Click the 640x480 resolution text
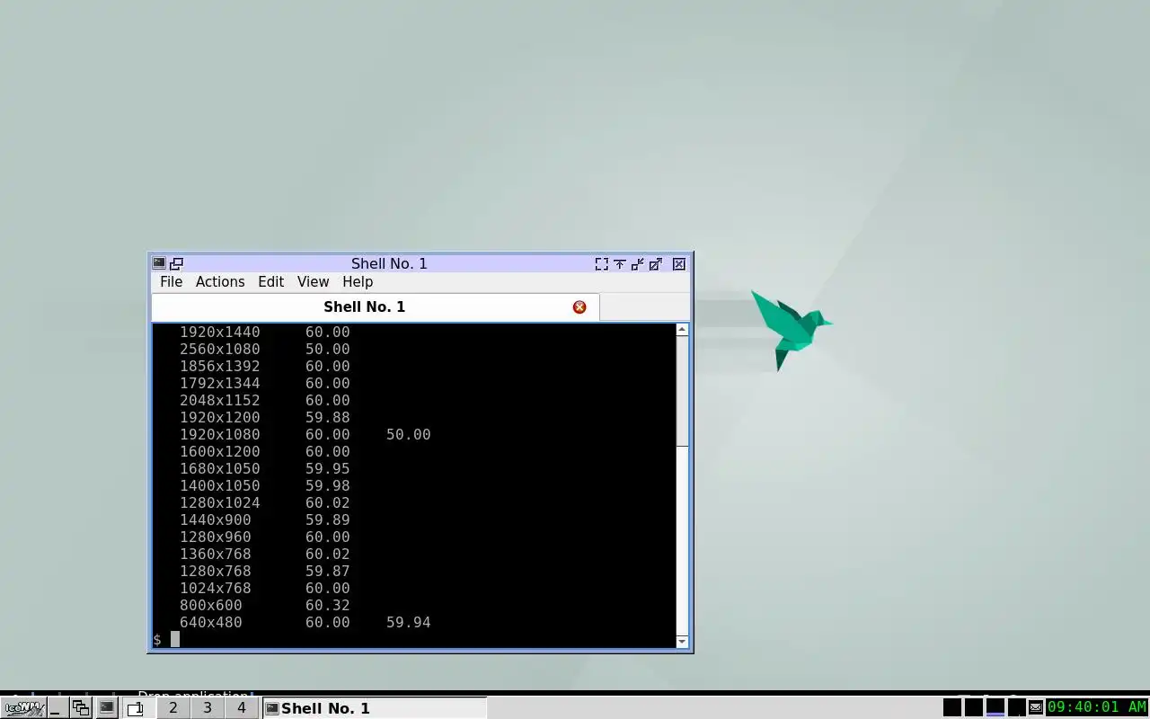The height and width of the screenshot is (719, 1150). (x=211, y=623)
